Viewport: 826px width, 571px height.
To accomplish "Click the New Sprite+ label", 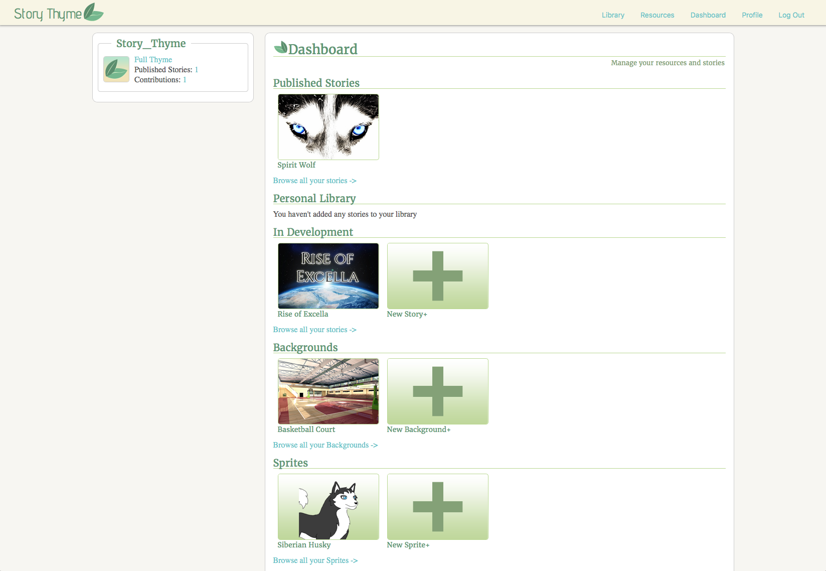I will 408,545.
